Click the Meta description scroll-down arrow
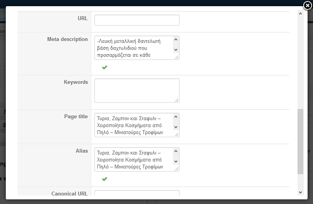The width and height of the screenshot is (313, 204). pyautogui.click(x=176, y=50)
